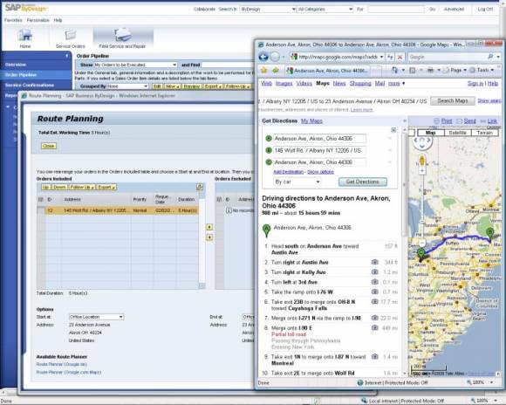Open the Personalize menu in SAP ByDesign
Viewport: 506px width, 405px height.
[x=38, y=20]
